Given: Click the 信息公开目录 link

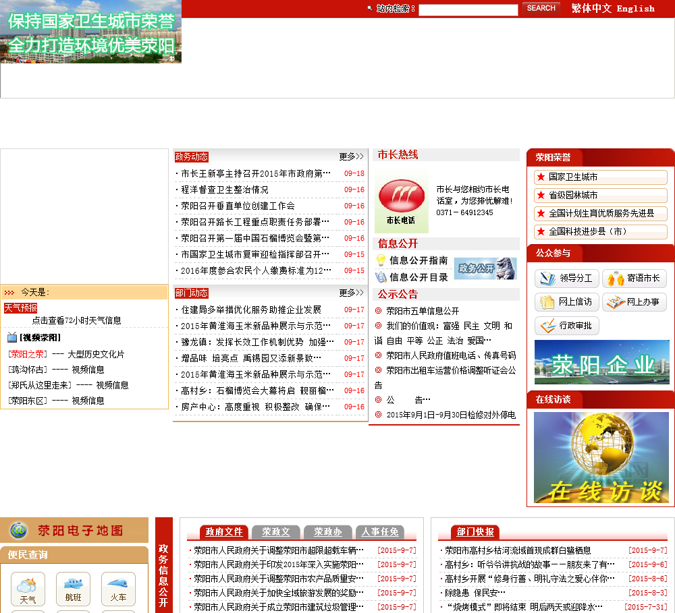Looking at the screenshot, I should (412, 277).
